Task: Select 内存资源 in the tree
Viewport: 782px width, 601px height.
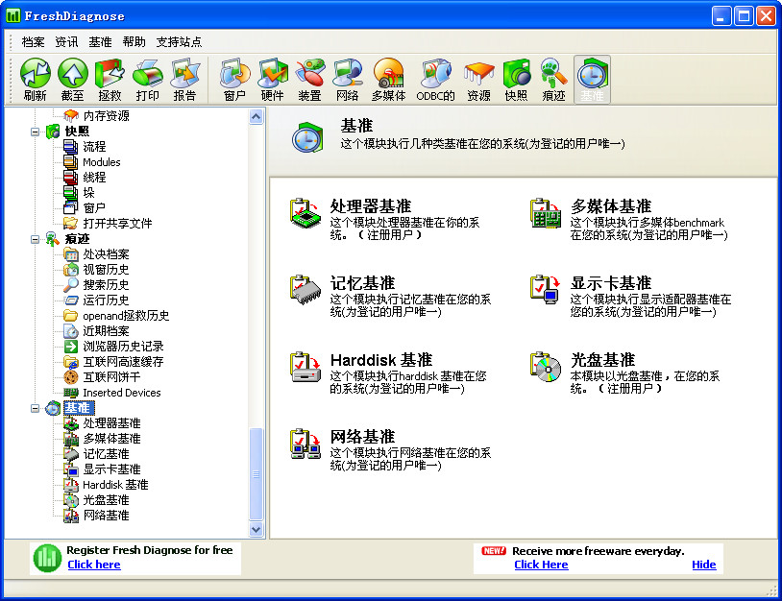Action: coord(107,115)
